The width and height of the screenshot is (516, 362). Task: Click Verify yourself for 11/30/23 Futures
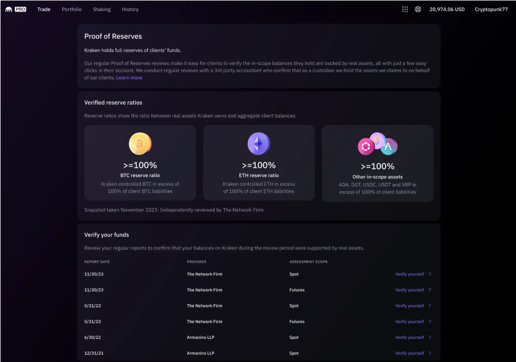click(x=409, y=290)
